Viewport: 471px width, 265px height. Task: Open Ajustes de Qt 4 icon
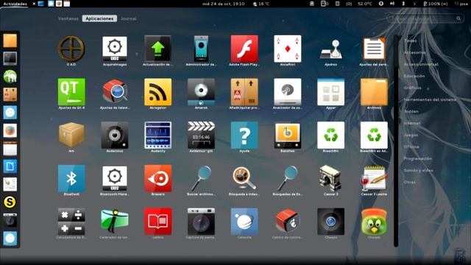pyautogui.click(x=71, y=92)
